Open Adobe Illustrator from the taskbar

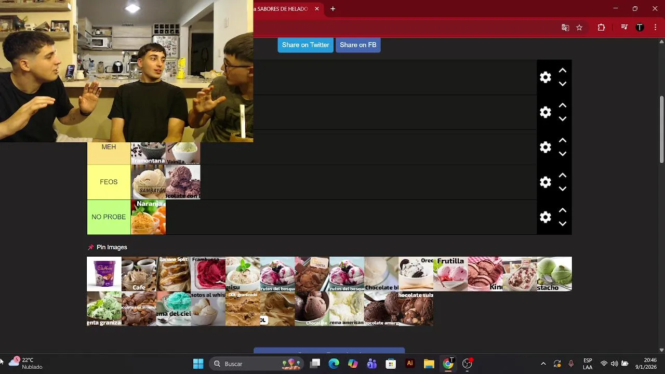click(410, 364)
